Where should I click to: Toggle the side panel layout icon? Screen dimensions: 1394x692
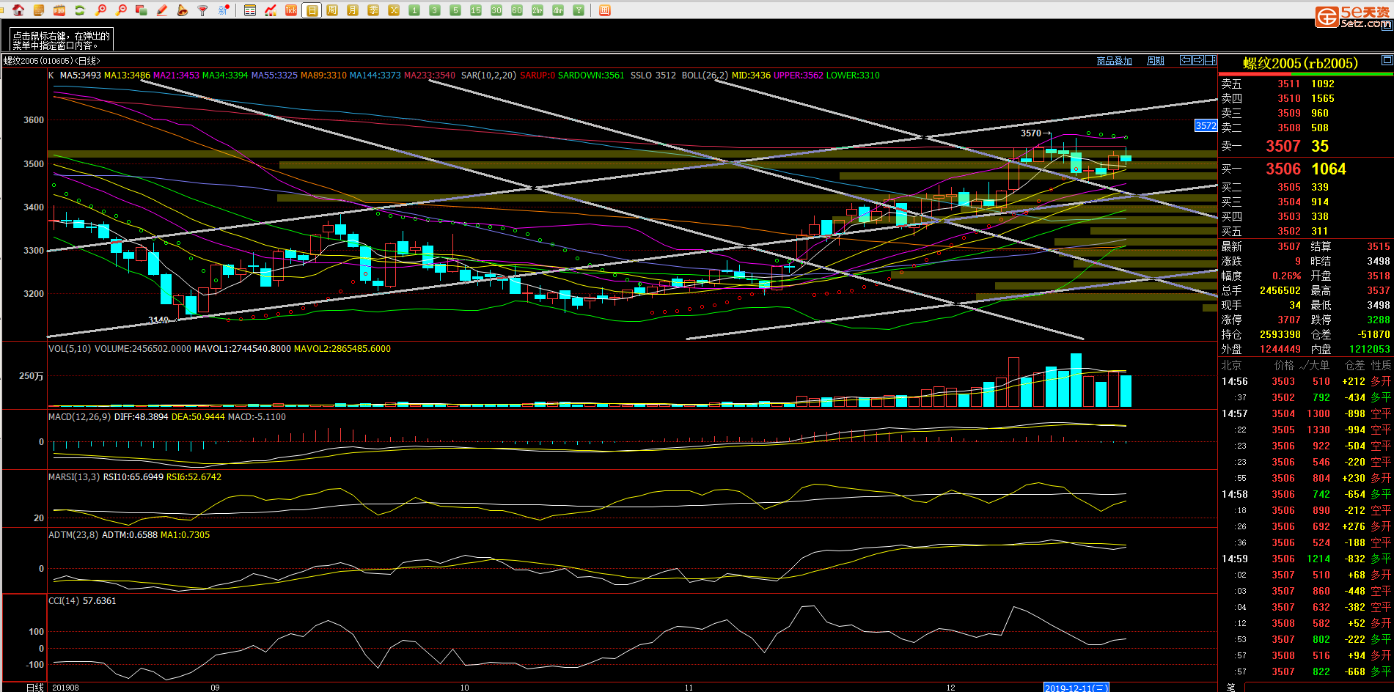[x=1211, y=60]
